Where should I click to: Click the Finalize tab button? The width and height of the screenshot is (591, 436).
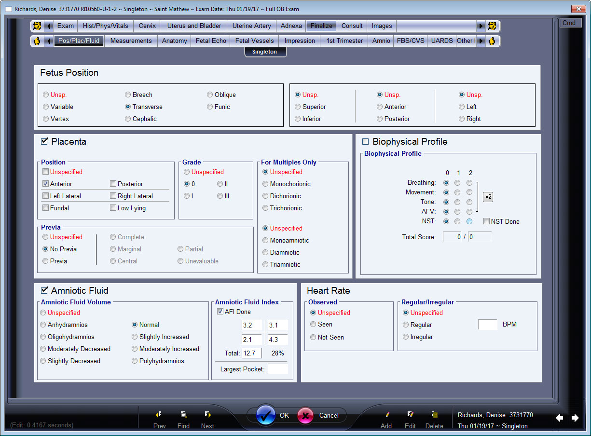coord(321,26)
